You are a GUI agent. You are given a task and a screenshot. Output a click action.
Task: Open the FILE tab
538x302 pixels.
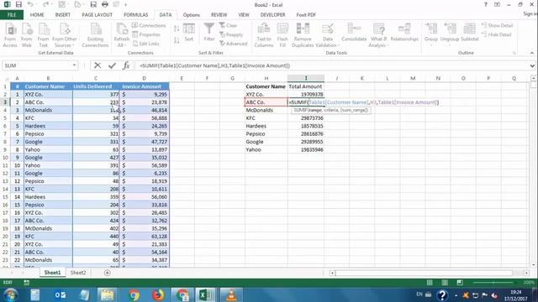[12, 15]
